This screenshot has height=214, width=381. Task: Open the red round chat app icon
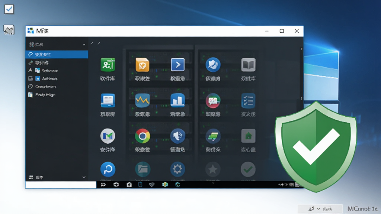(213, 100)
